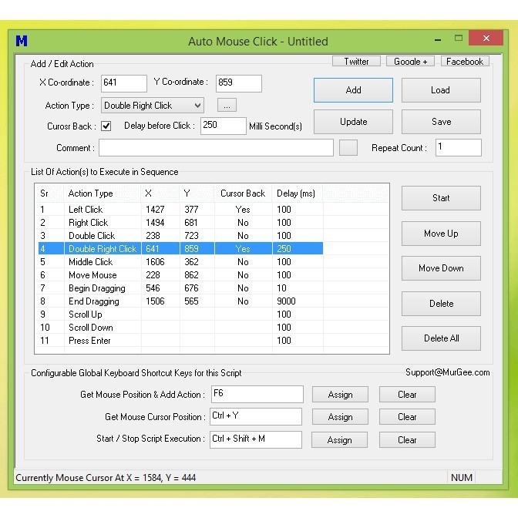Open the Google + link button
Screen dimensions: 518x518
[410, 62]
